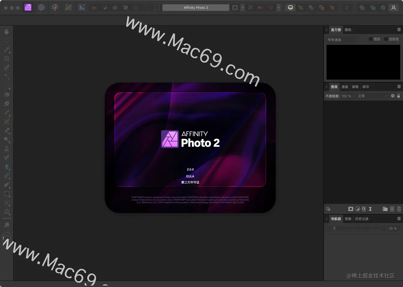
Task: Click the Affinity Photo 2 title field
Action: [x=196, y=8]
